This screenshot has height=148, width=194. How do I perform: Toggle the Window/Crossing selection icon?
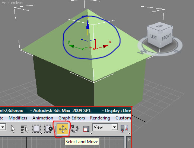coord(48,129)
